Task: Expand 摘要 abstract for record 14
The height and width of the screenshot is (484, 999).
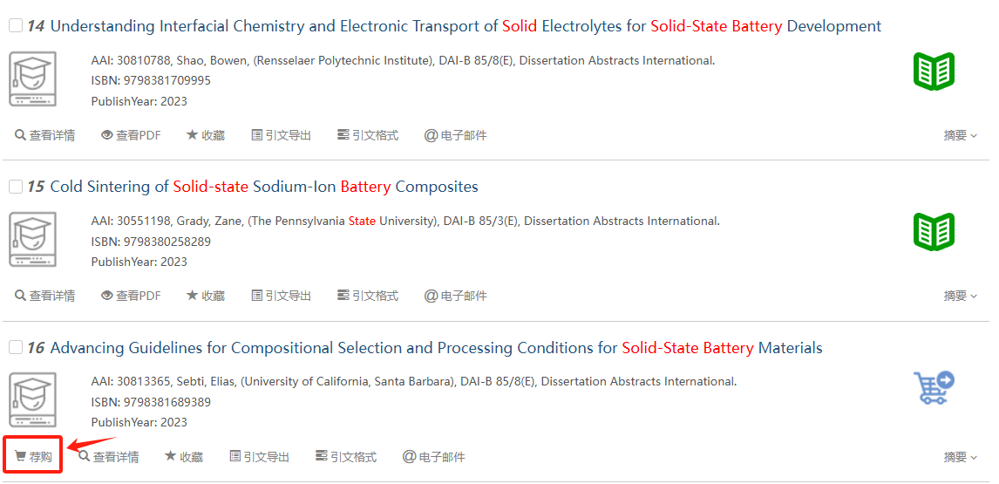Action: pos(960,135)
